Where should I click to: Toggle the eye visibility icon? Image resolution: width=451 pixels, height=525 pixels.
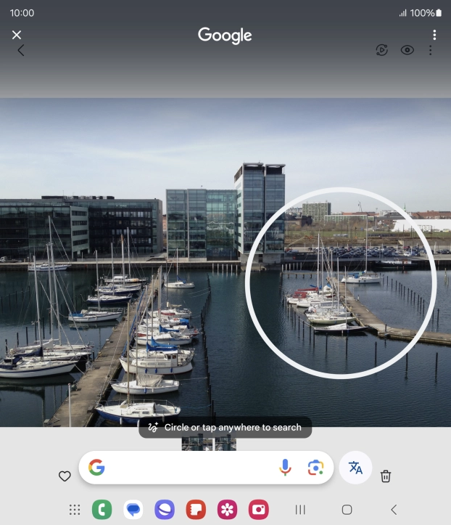click(x=407, y=50)
